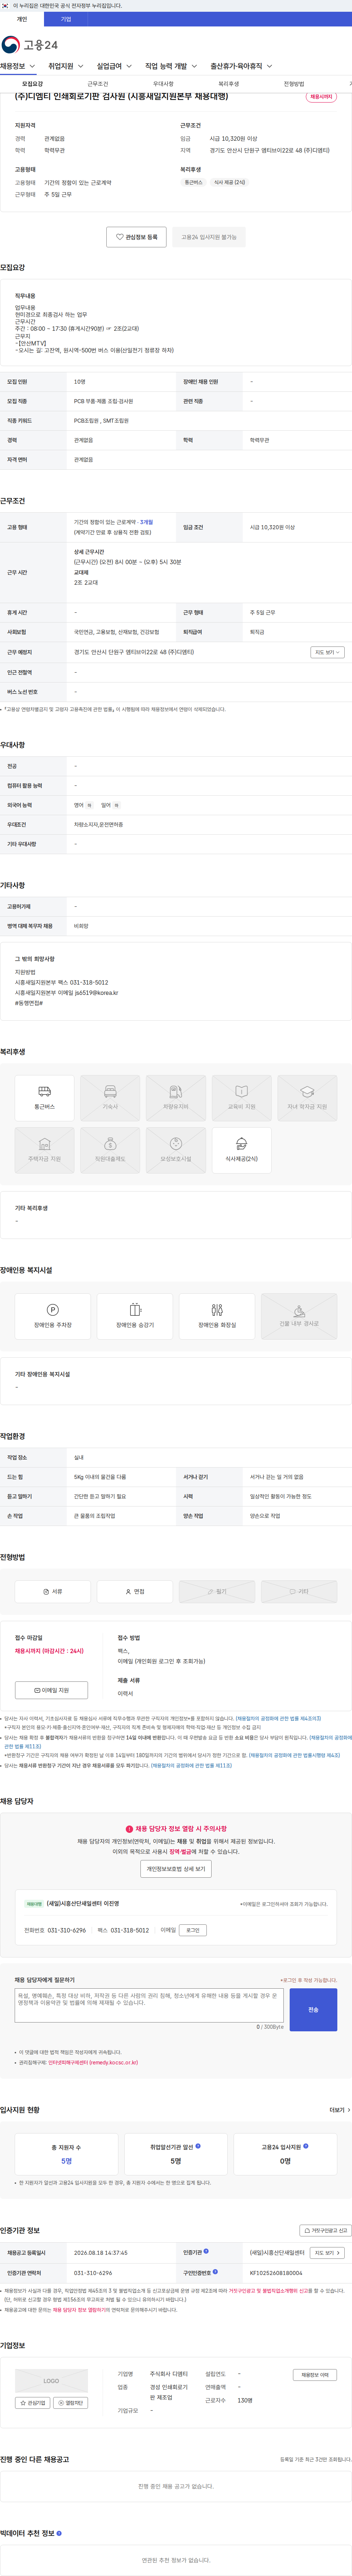Screen dimensions: 352x2576
Task: Expand the 취업지원 menu
Action: coord(66,66)
